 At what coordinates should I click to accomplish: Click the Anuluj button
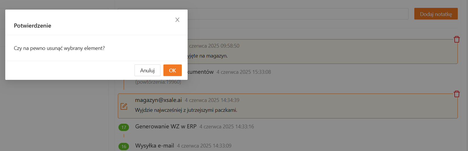147,70
